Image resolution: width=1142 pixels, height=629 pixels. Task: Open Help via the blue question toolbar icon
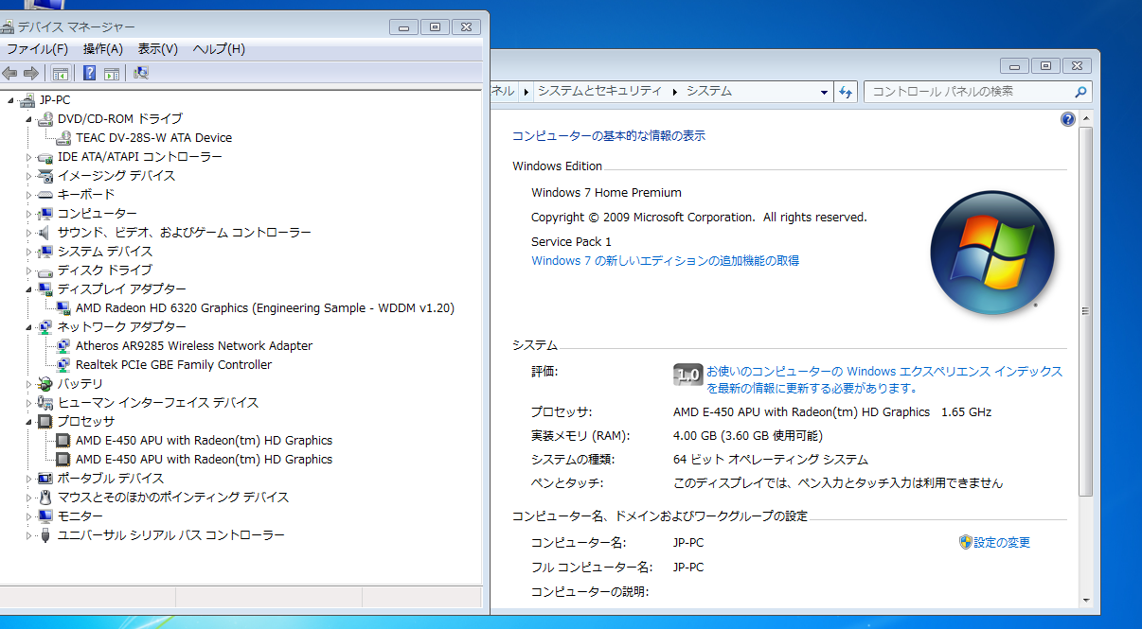coord(89,73)
